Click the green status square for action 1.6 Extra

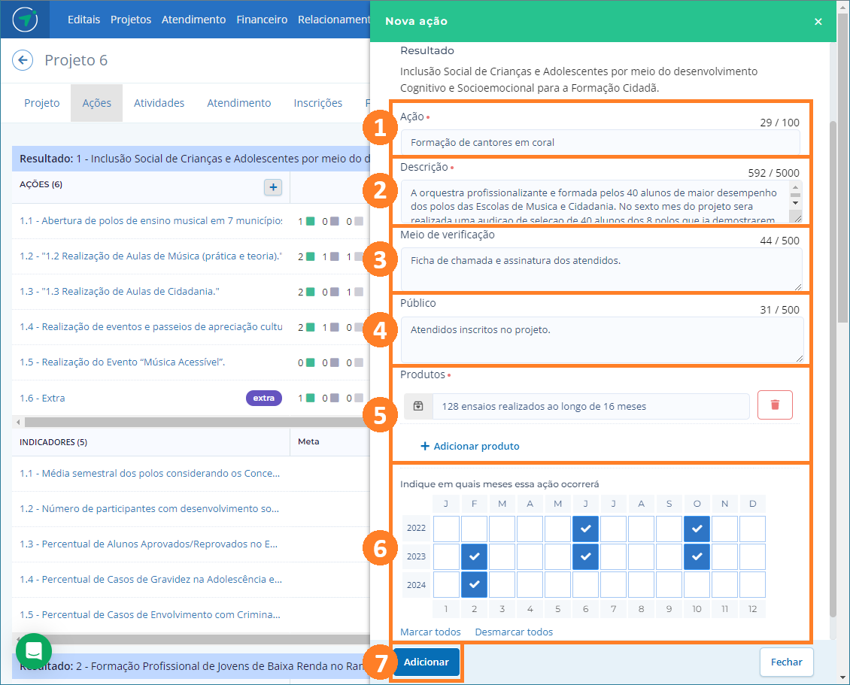pyautogui.click(x=311, y=399)
